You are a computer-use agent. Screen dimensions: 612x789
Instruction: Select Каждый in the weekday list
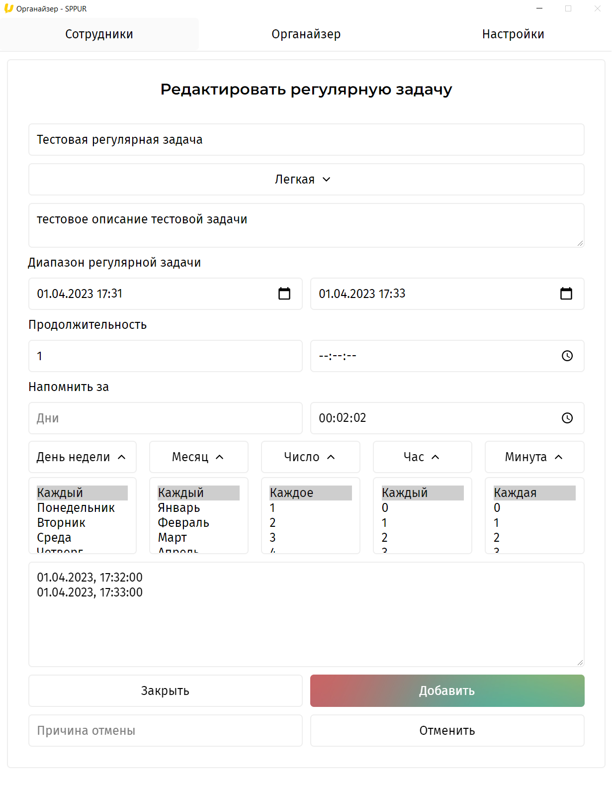click(83, 493)
